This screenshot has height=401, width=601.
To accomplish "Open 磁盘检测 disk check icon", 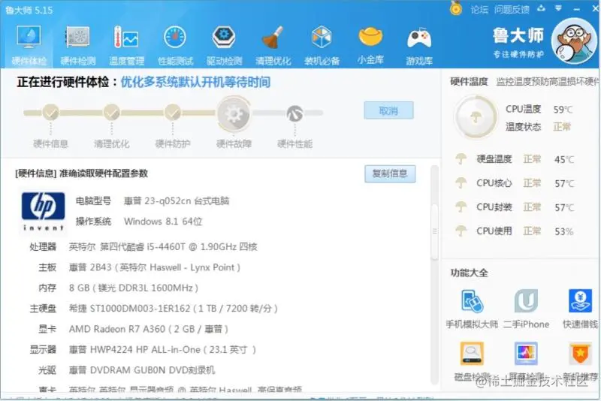I will 472,354.
